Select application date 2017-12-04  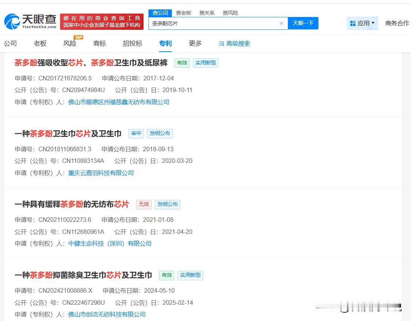pyautogui.click(x=159, y=78)
